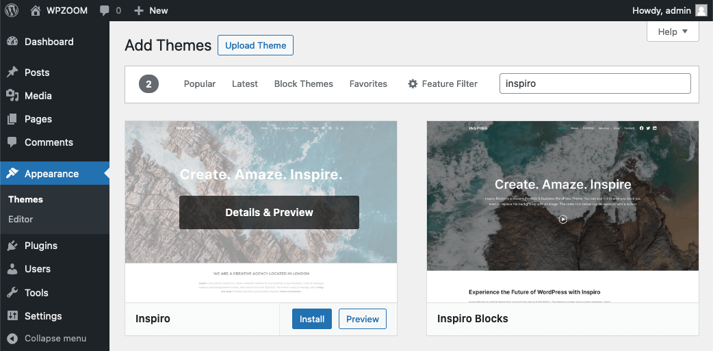Click the Media icon in sidebar

[x=12, y=96]
